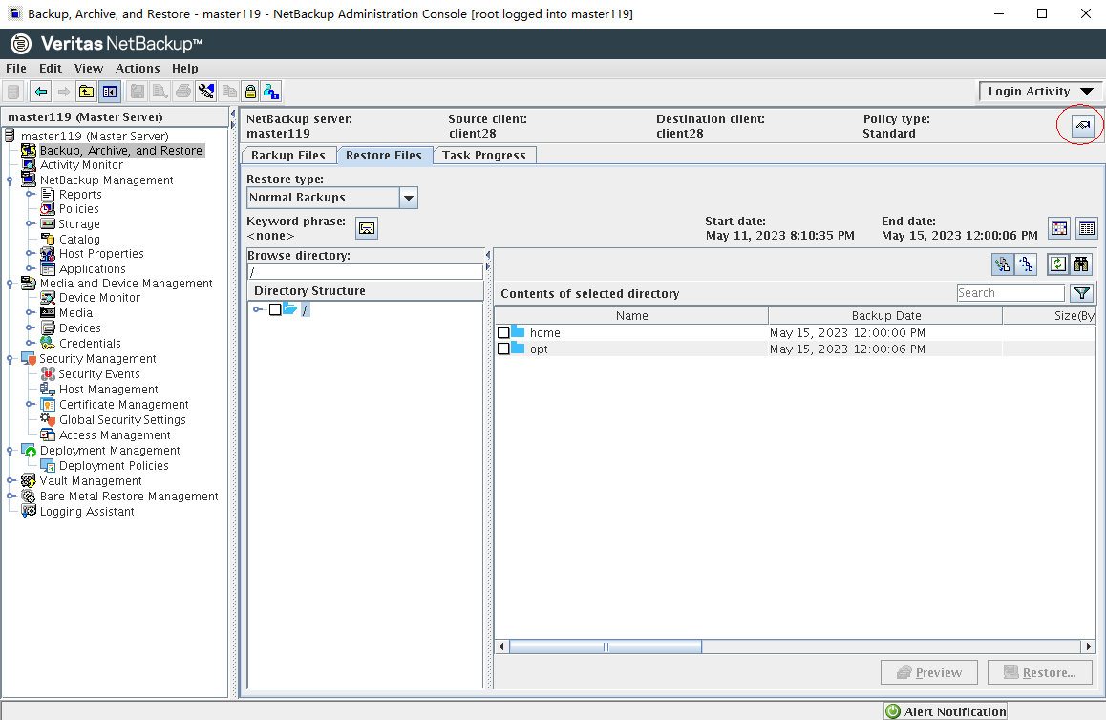Click the Alert Notification button

point(946,711)
